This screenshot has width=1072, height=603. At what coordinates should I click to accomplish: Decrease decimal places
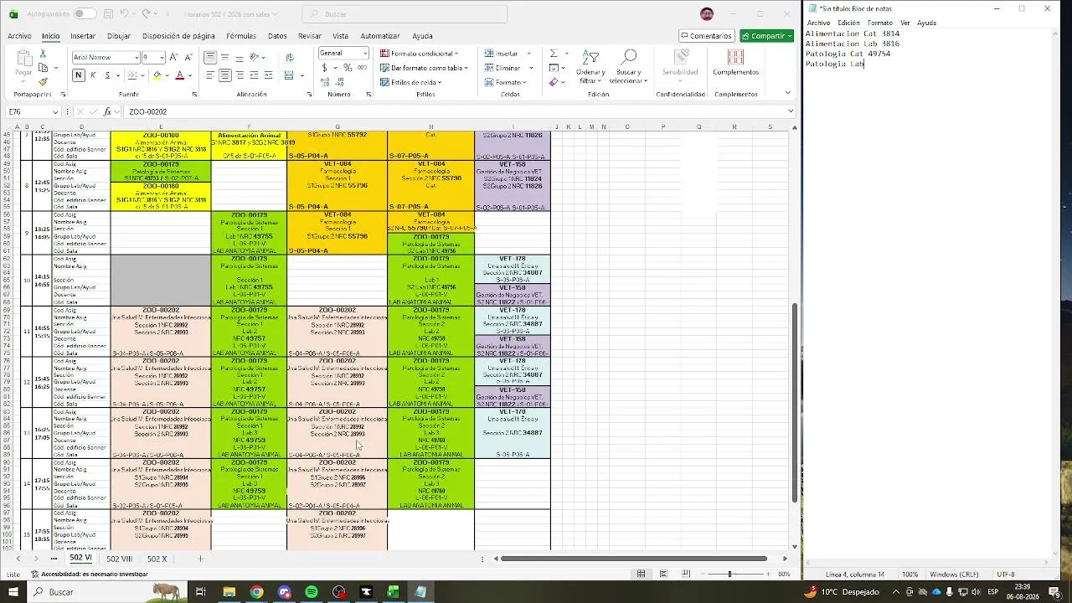click(x=338, y=82)
